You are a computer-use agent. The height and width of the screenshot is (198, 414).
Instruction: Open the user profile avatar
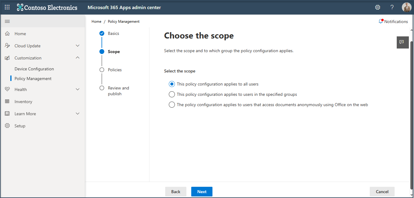pos(406,7)
